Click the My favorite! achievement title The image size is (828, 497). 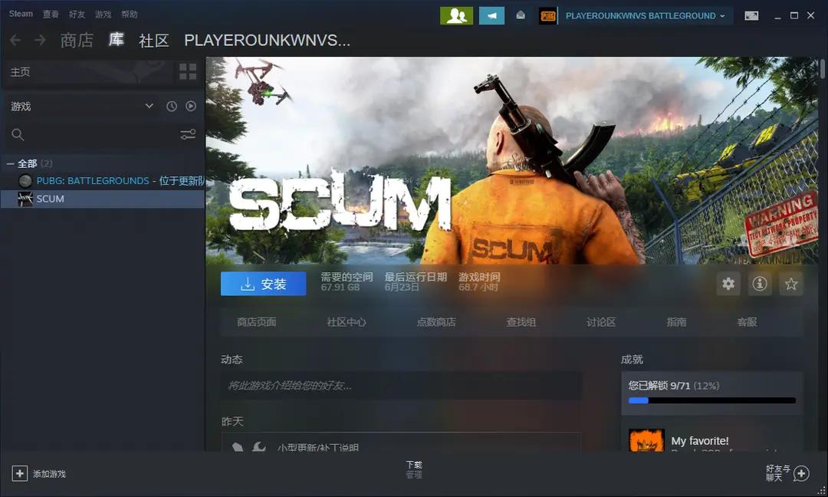[700, 440]
